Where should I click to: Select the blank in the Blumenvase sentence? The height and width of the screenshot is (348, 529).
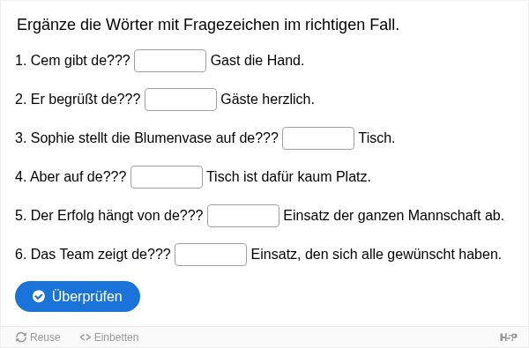(318, 138)
